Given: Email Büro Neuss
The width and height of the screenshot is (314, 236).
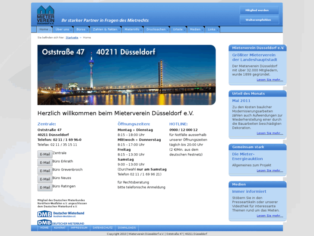Looking at the screenshot, I should pos(45,179).
